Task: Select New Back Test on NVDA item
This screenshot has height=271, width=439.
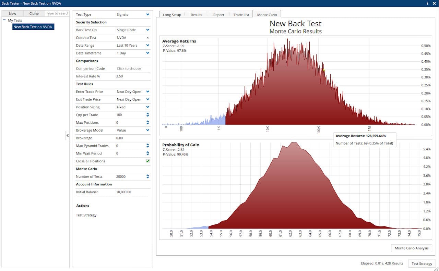Action: click(x=33, y=27)
